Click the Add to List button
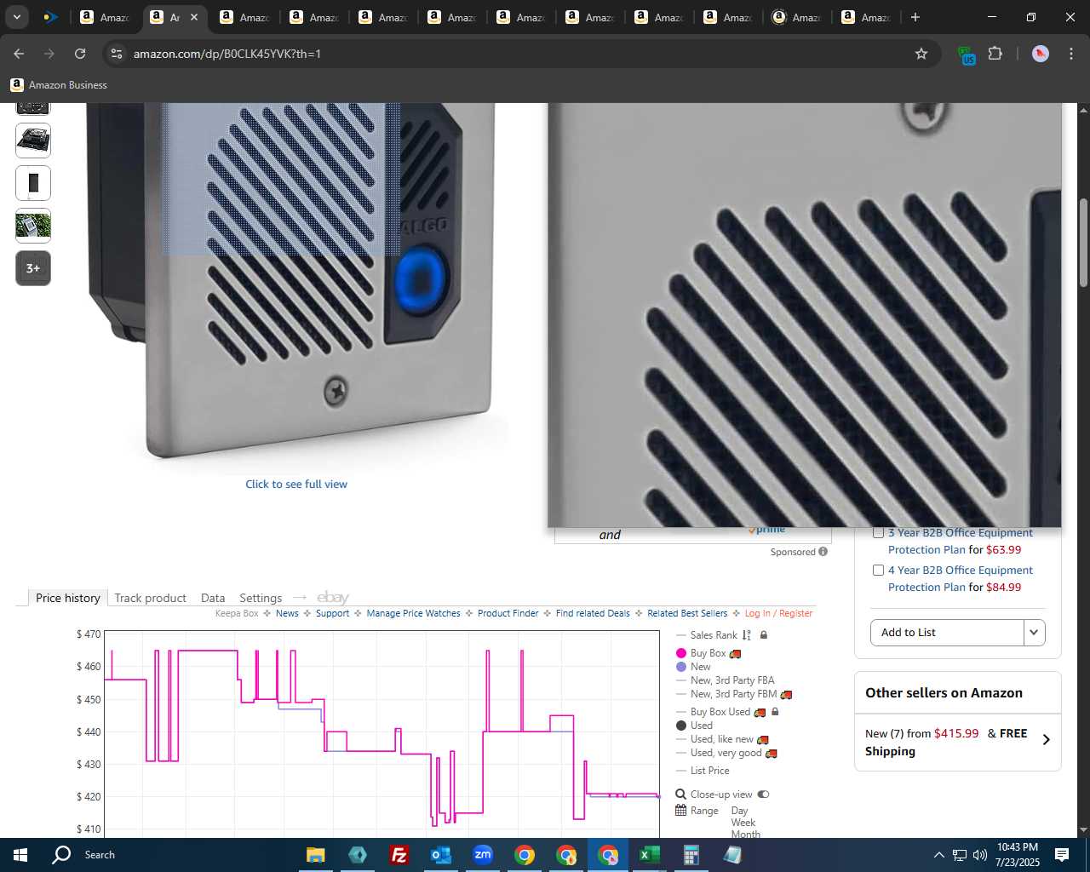 [947, 633]
